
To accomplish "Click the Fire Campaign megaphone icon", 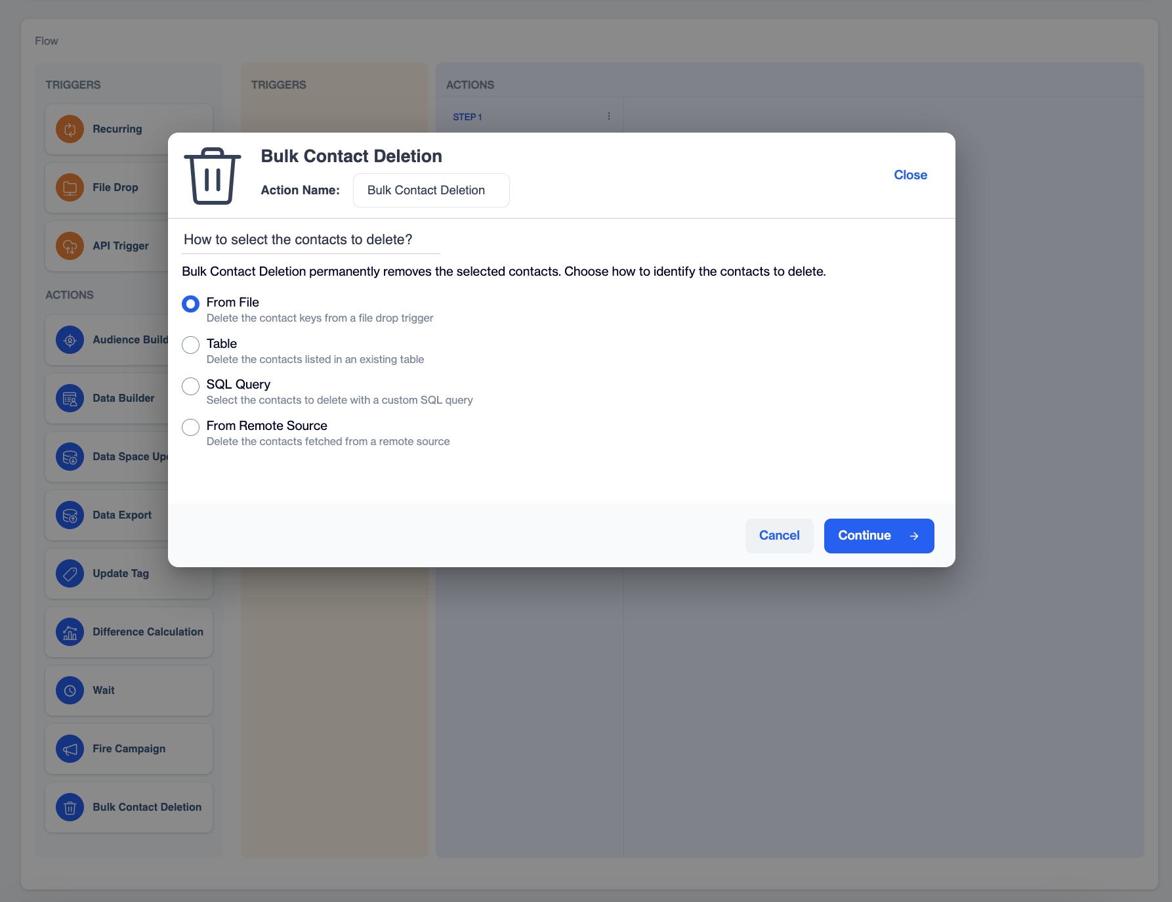I will pyautogui.click(x=70, y=749).
